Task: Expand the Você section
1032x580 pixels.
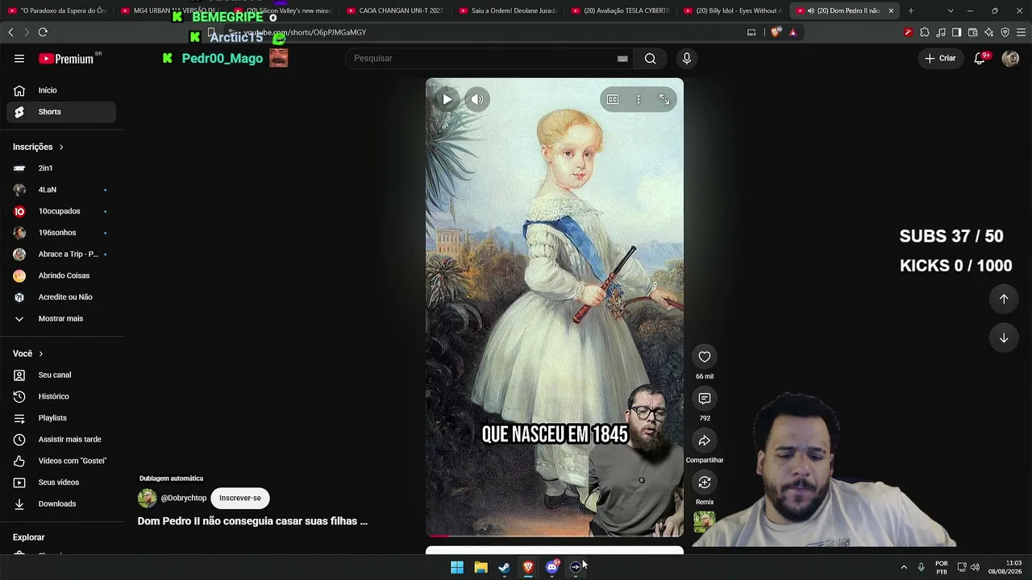Action: pyautogui.click(x=28, y=354)
